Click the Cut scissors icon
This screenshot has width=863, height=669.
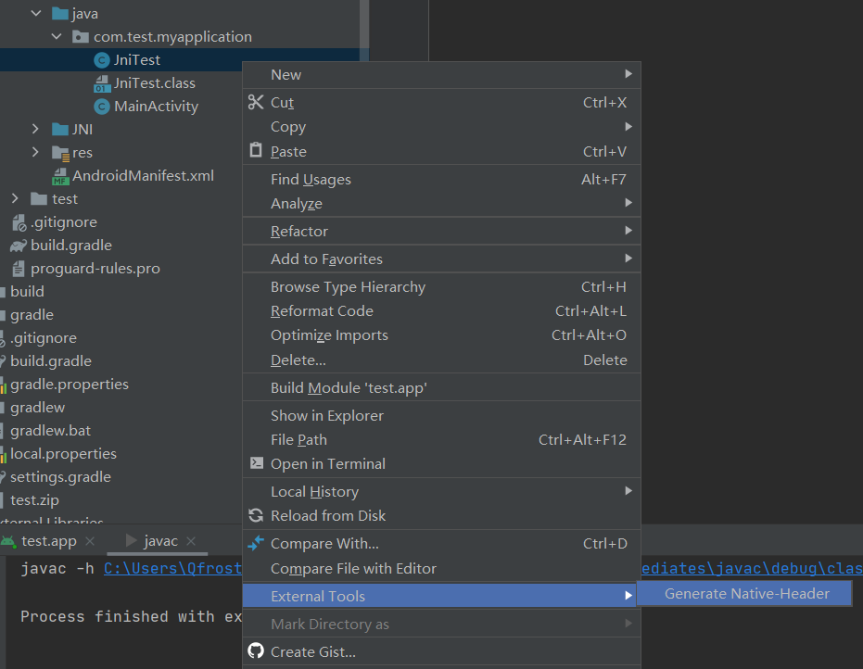point(256,102)
